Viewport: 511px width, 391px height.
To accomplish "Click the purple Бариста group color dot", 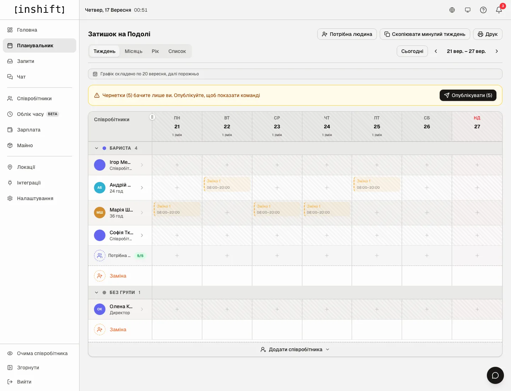I will [104, 148].
